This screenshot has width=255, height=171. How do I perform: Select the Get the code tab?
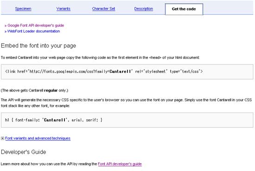tap(184, 9)
